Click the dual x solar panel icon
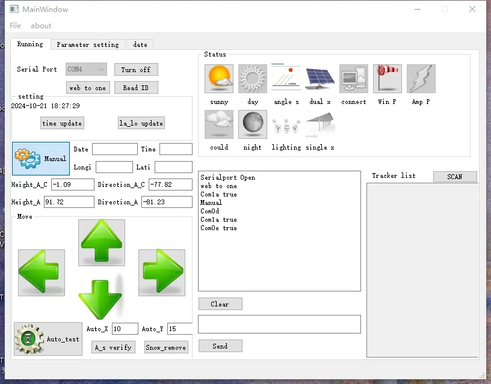Screen dimensions: 491x384 [x=320, y=79]
